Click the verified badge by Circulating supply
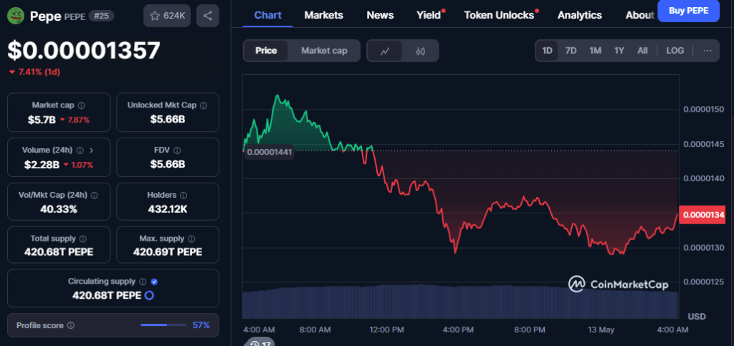Viewport: 734px width, 346px height. coord(155,282)
